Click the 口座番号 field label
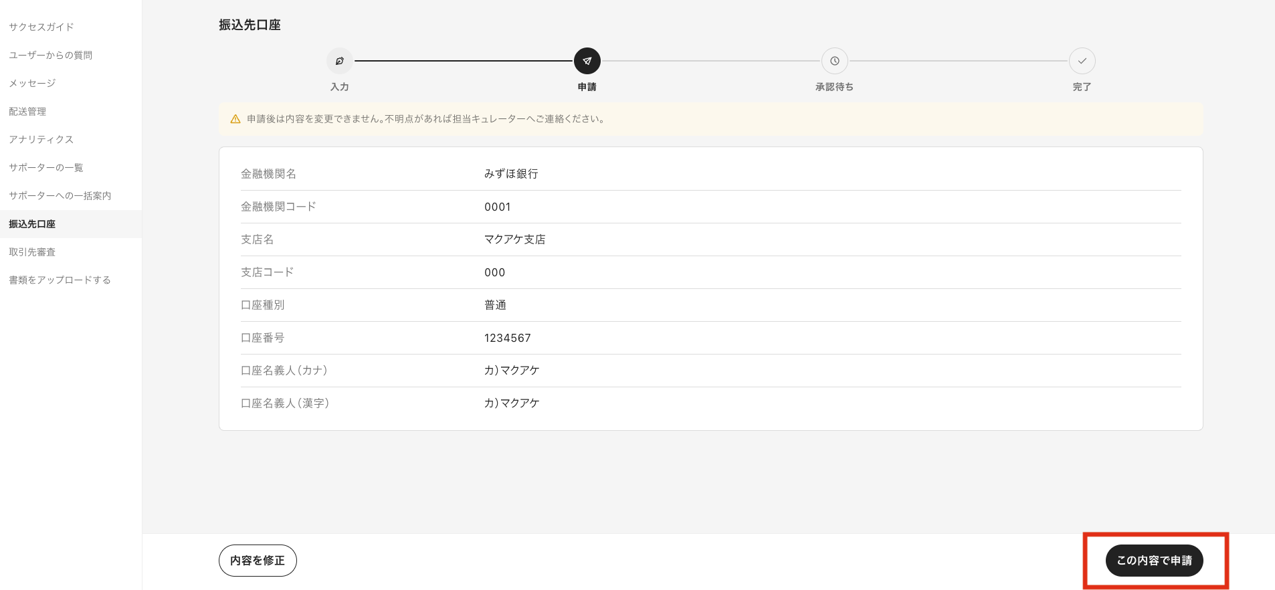The image size is (1275, 590). coord(263,338)
